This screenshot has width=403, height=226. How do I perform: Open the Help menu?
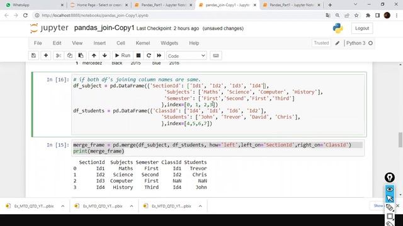pos(194,43)
